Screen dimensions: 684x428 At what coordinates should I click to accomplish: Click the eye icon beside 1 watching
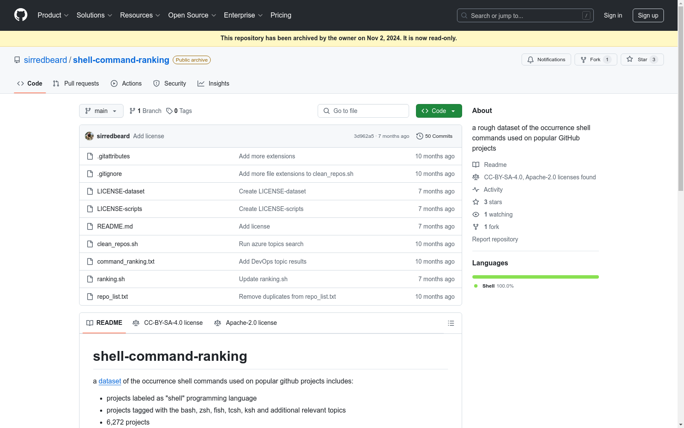pos(476,214)
